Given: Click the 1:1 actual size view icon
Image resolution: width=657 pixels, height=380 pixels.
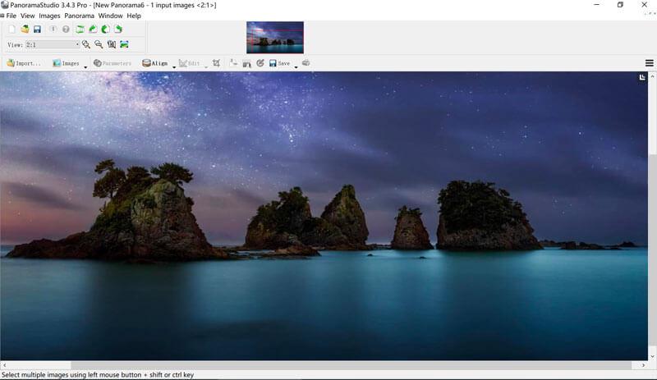Looking at the screenshot, I should [x=112, y=44].
